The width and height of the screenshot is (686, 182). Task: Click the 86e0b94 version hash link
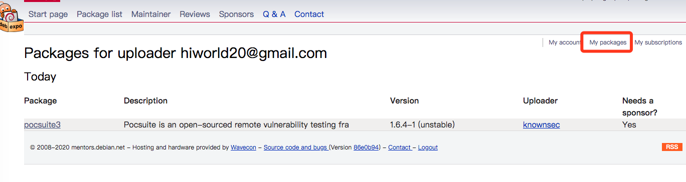[x=366, y=147]
